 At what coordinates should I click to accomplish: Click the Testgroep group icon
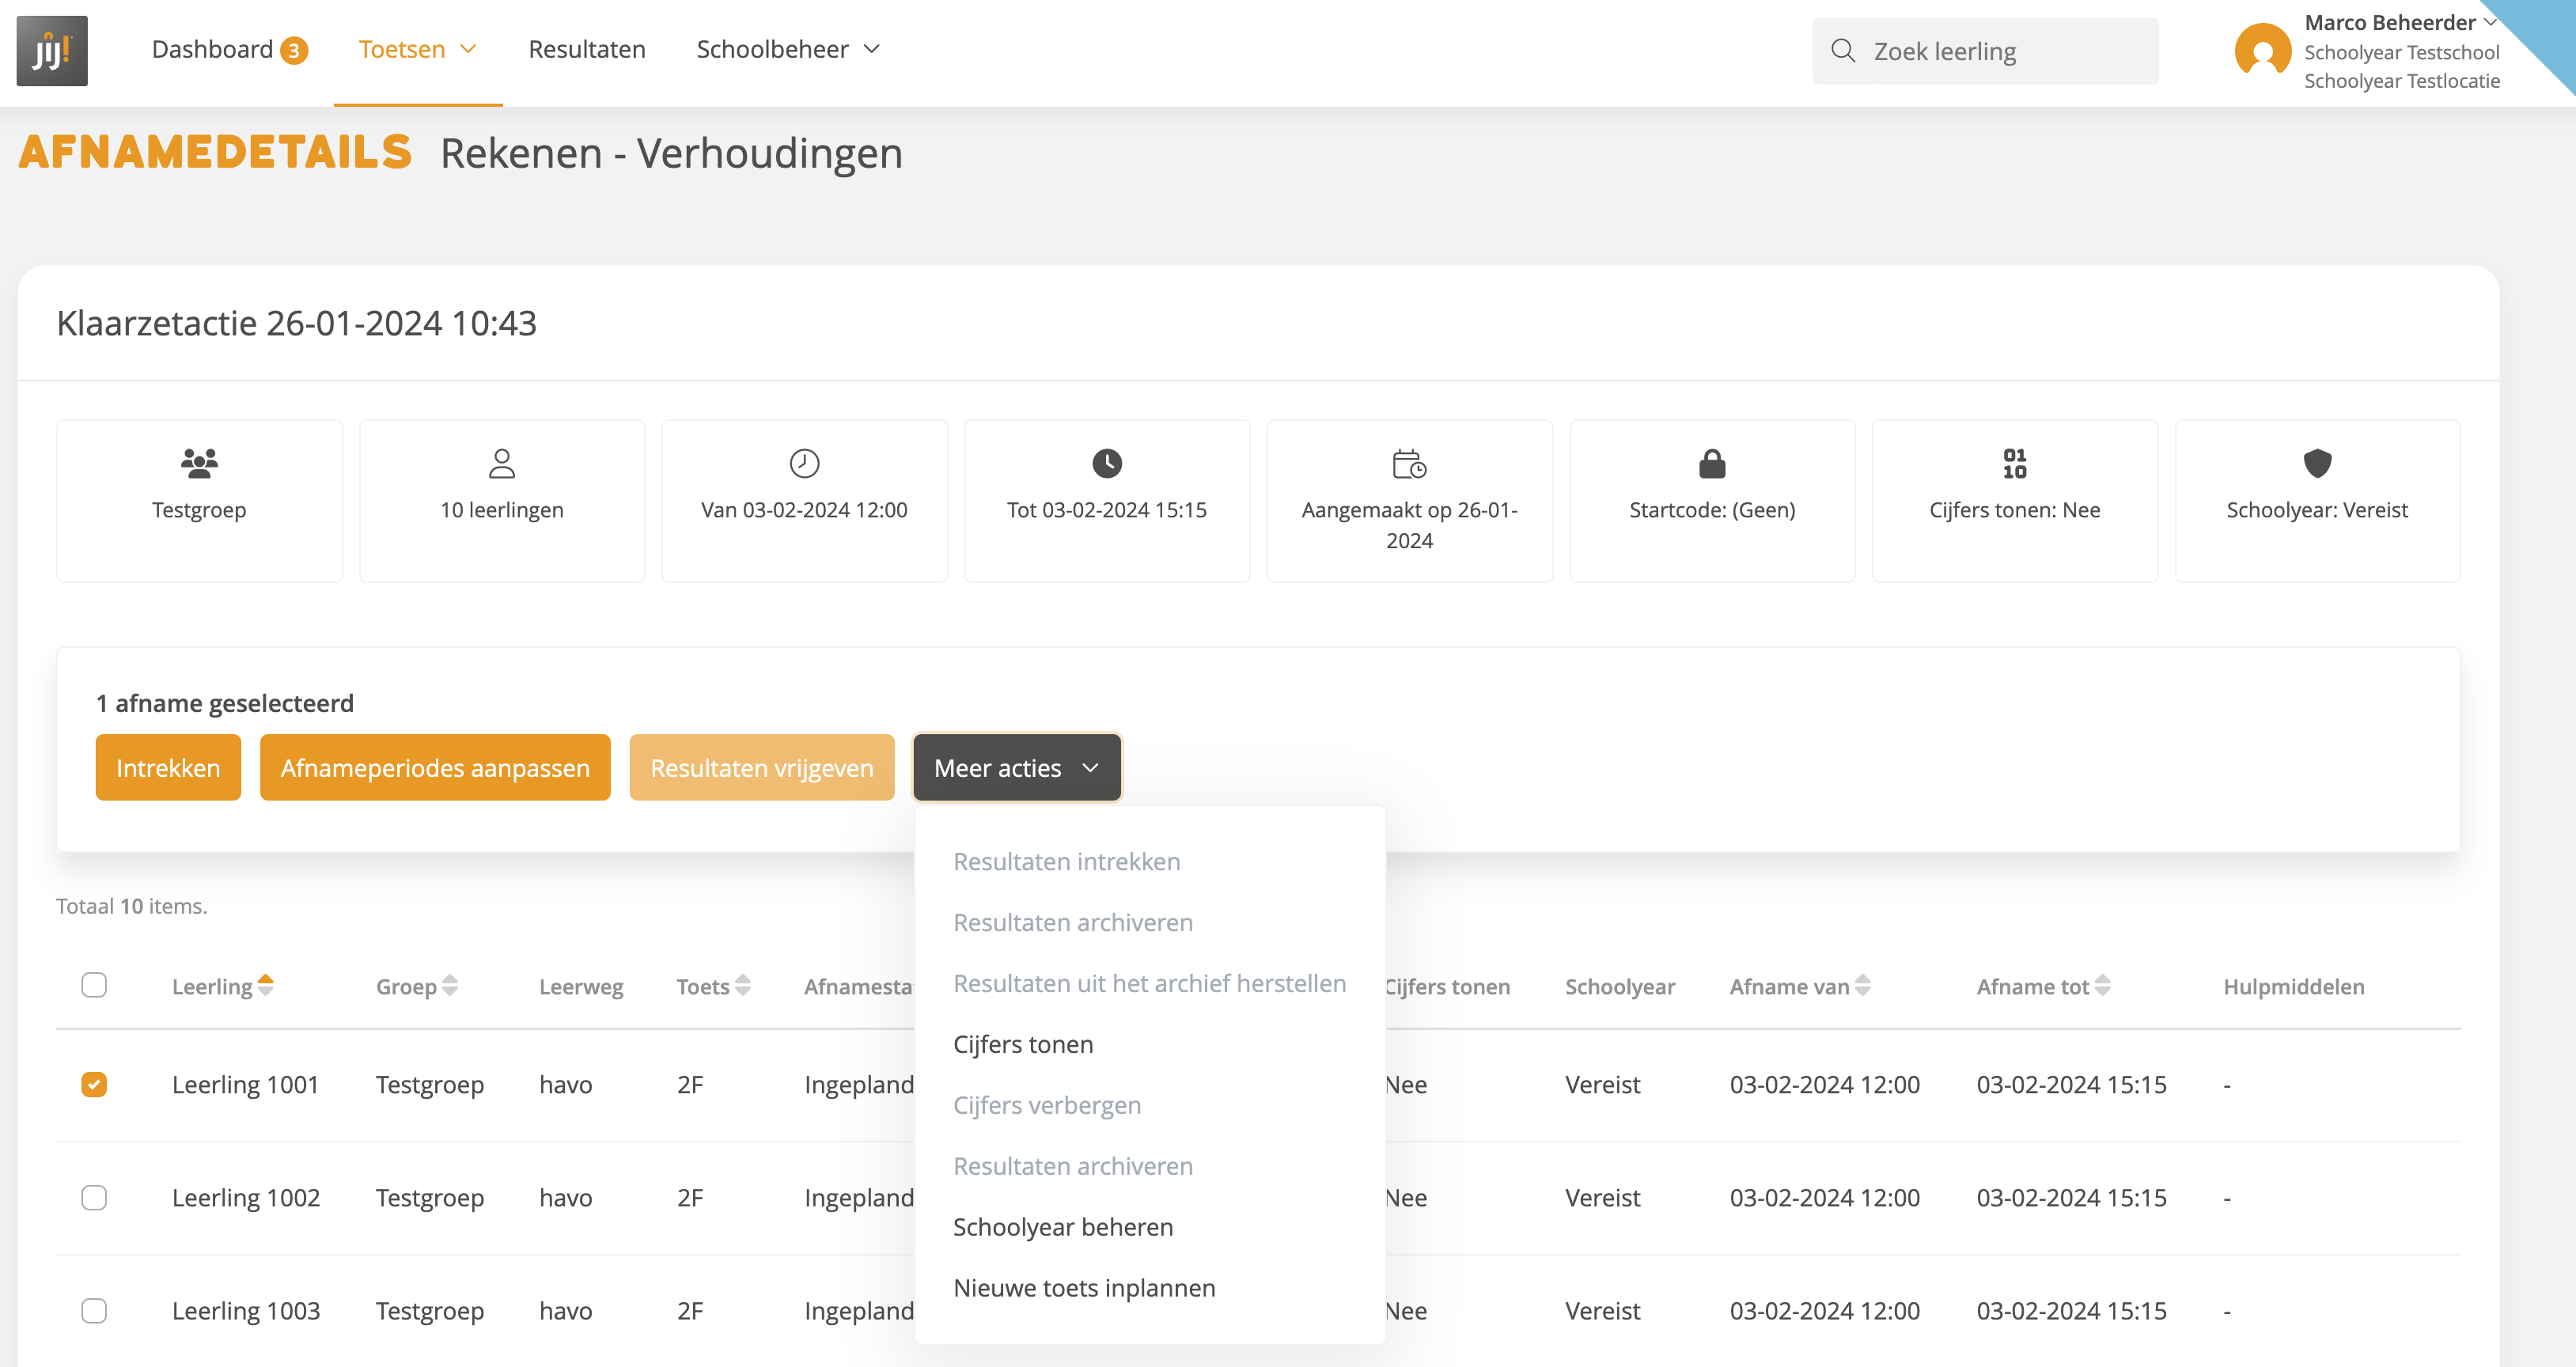coord(199,463)
